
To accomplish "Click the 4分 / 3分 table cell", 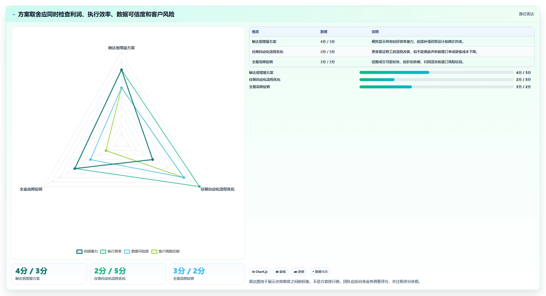I will (x=328, y=42).
